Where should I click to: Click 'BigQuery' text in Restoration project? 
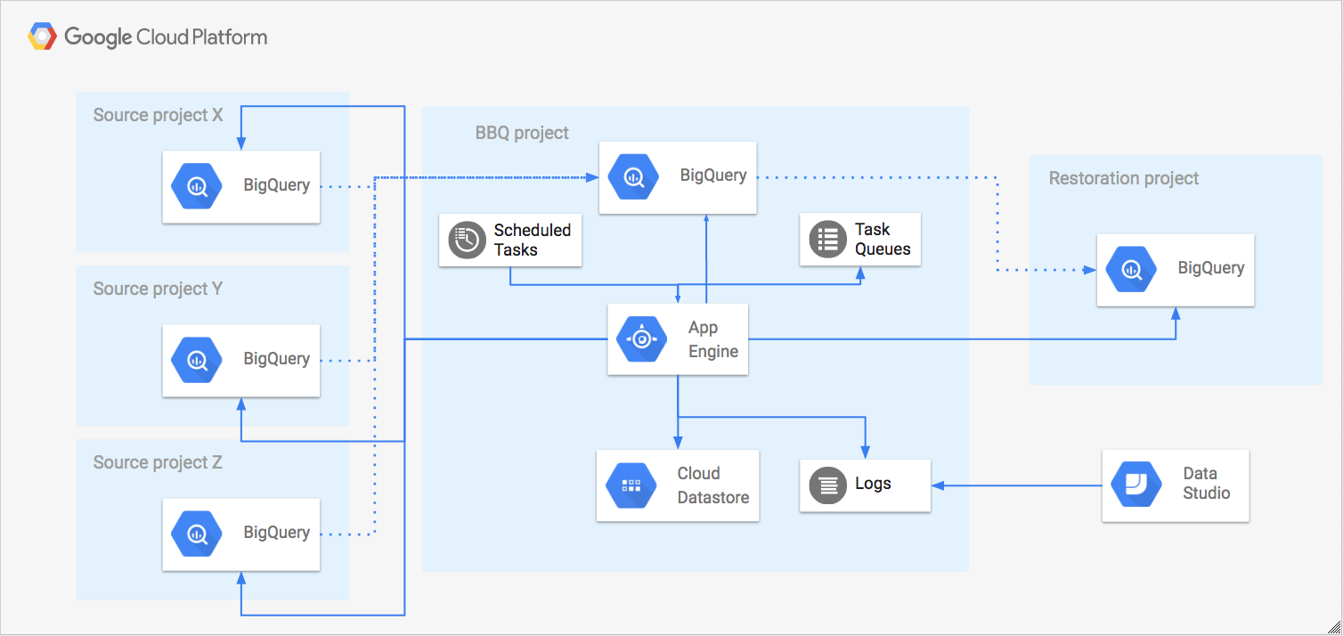point(1211,268)
